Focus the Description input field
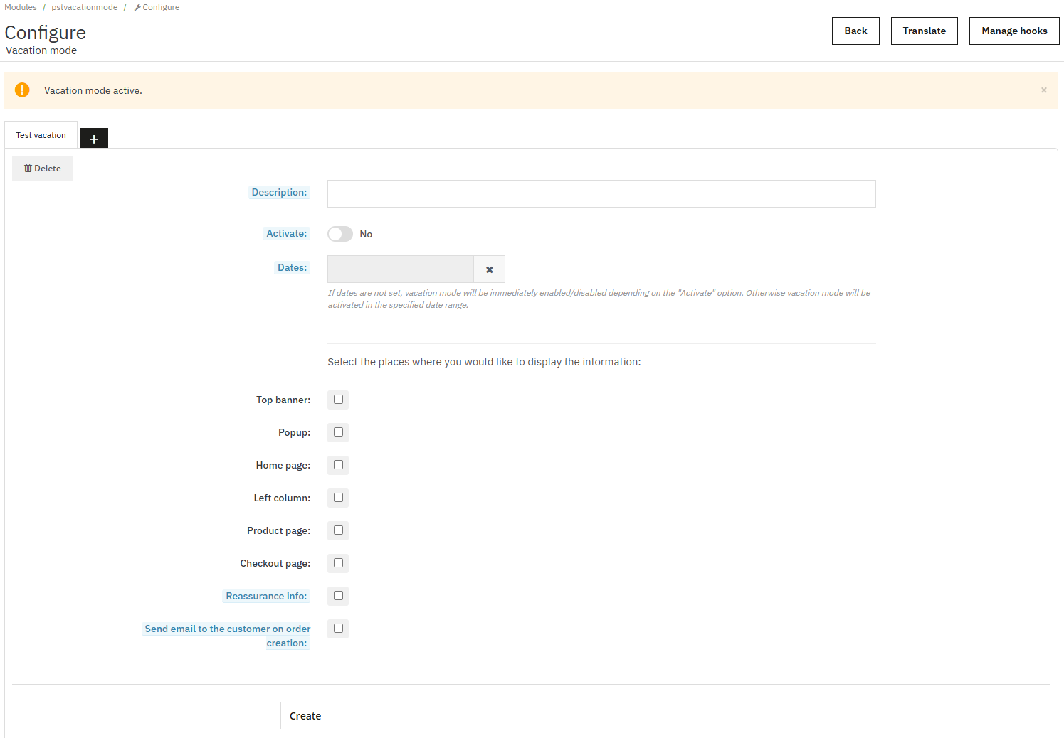The width and height of the screenshot is (1064, 738). pos(601,193)
